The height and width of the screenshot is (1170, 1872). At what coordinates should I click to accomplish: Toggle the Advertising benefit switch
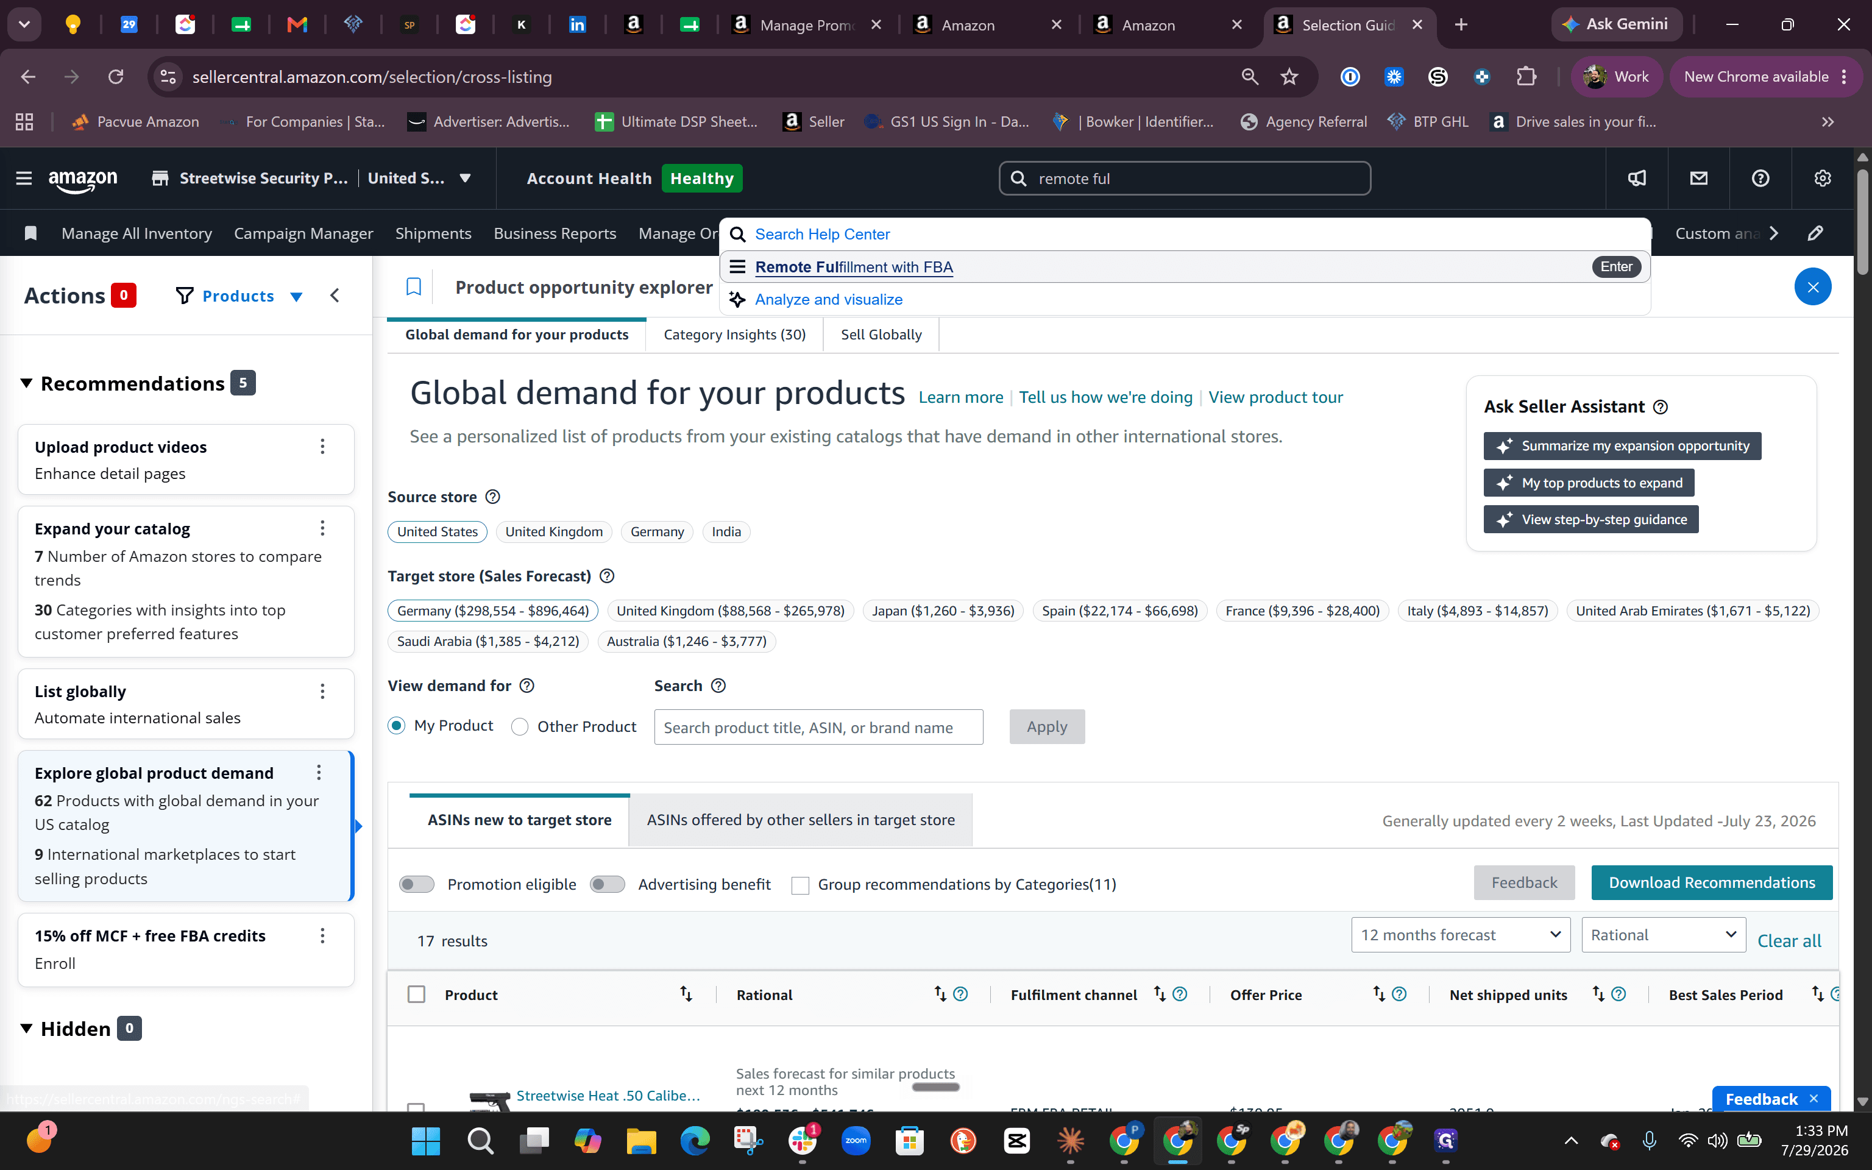point(607,884)
